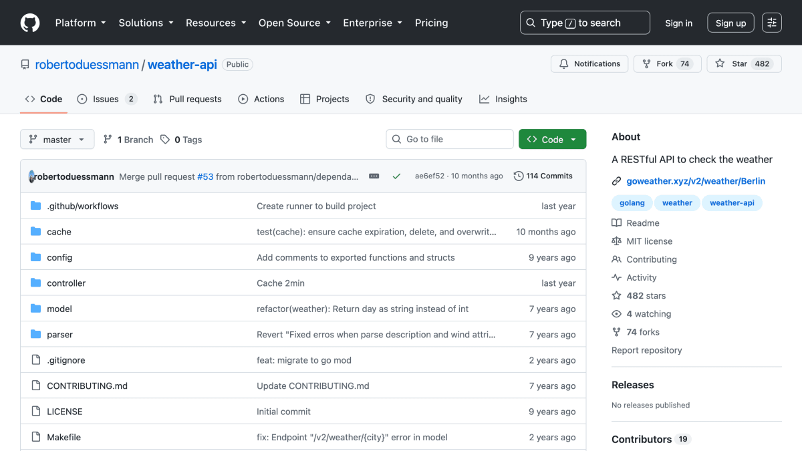Click the config folder icon
Viewport: 802px width, 451px height.
click(x=36, y=257)
